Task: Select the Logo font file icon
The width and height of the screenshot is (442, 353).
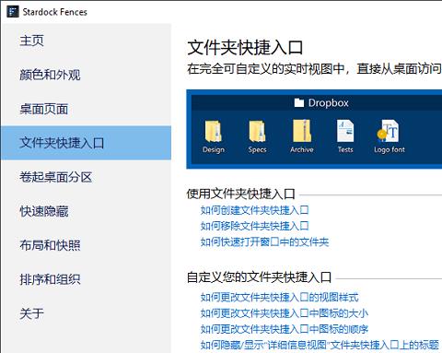Action: click(389, 131)
